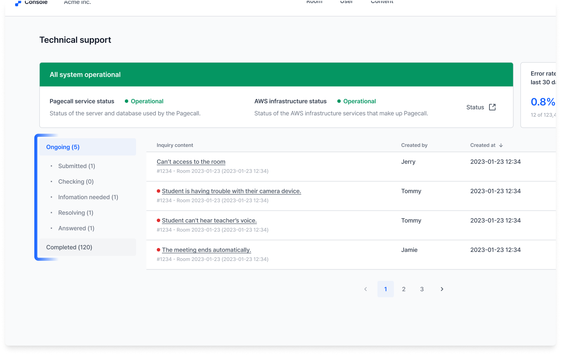The height and width of the screenshot is (355, 561).
Task: Click creator name Jerry
Action: (x=408, y=162)
